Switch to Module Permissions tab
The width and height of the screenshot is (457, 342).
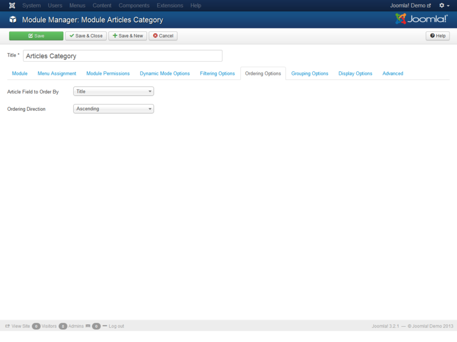[x=108, y=74]
